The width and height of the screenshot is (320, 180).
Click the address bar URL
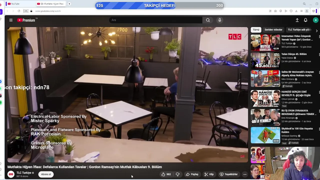(x=48, y=11)
